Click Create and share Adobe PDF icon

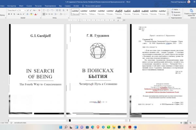(x=191, y=11)
